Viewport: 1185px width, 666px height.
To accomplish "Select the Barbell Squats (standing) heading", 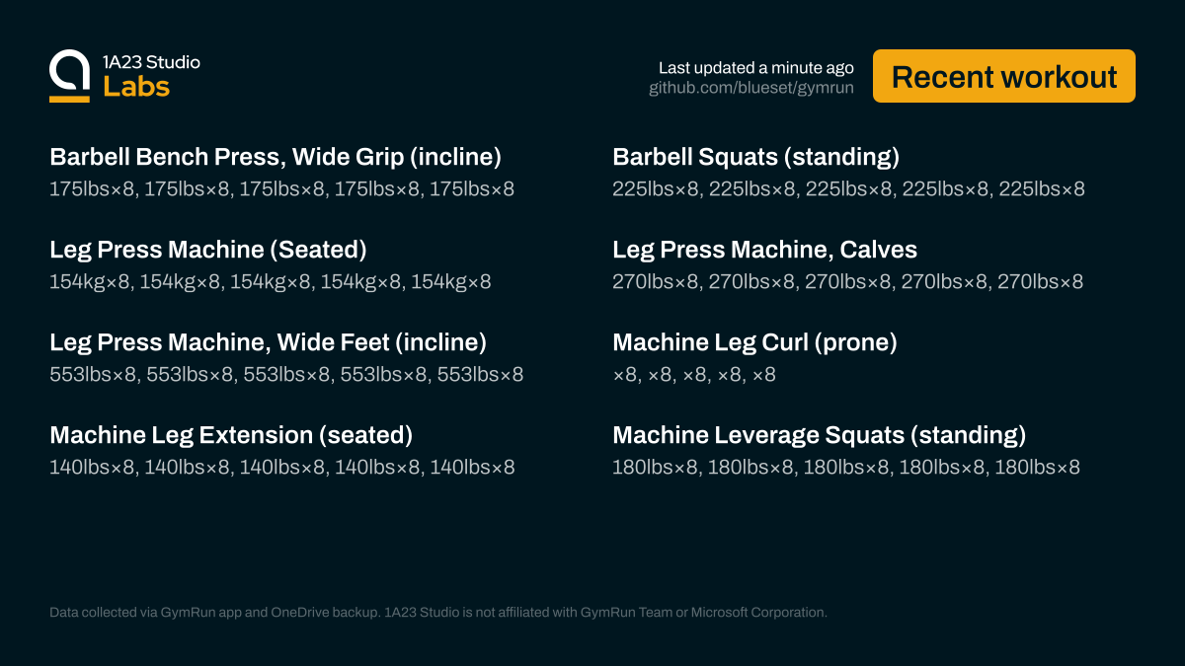I will (x=755, y=157).
